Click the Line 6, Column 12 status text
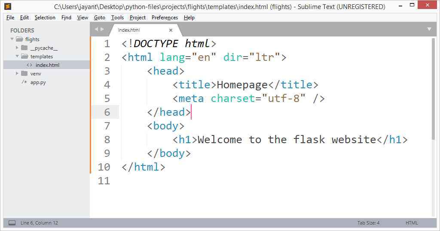Screen dimensions: 440x231 tap(39, 223)
